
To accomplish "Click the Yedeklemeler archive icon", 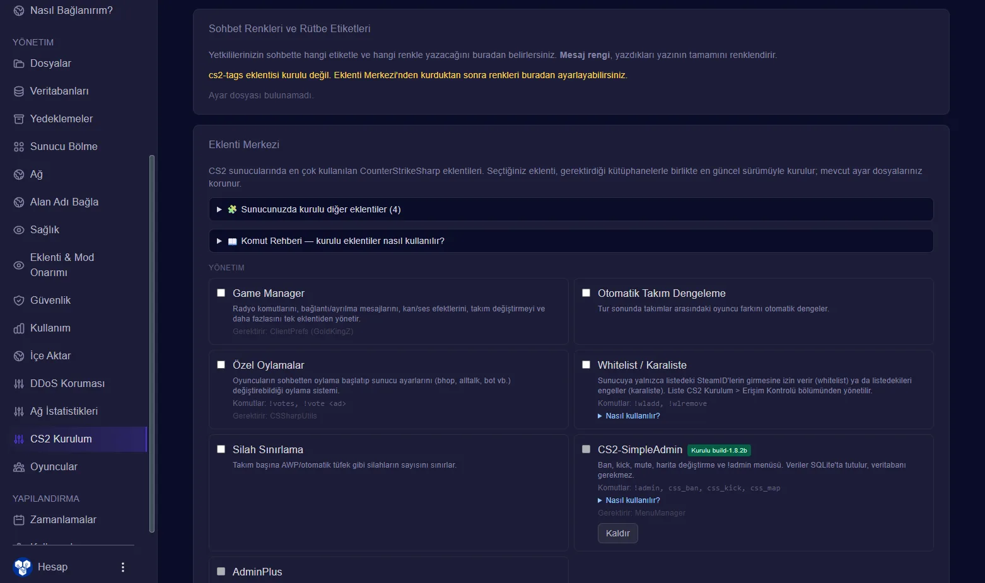I will (19, 119).
